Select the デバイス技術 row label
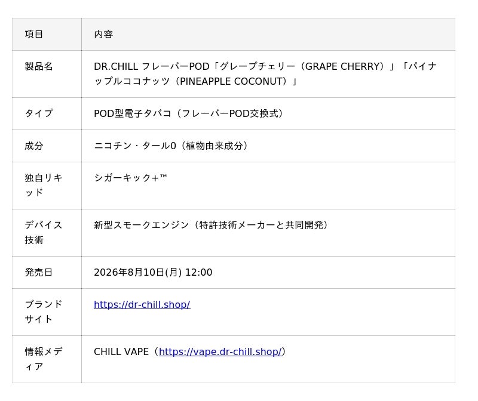Screen dimensions: 478x401 [x=44, y=232]
